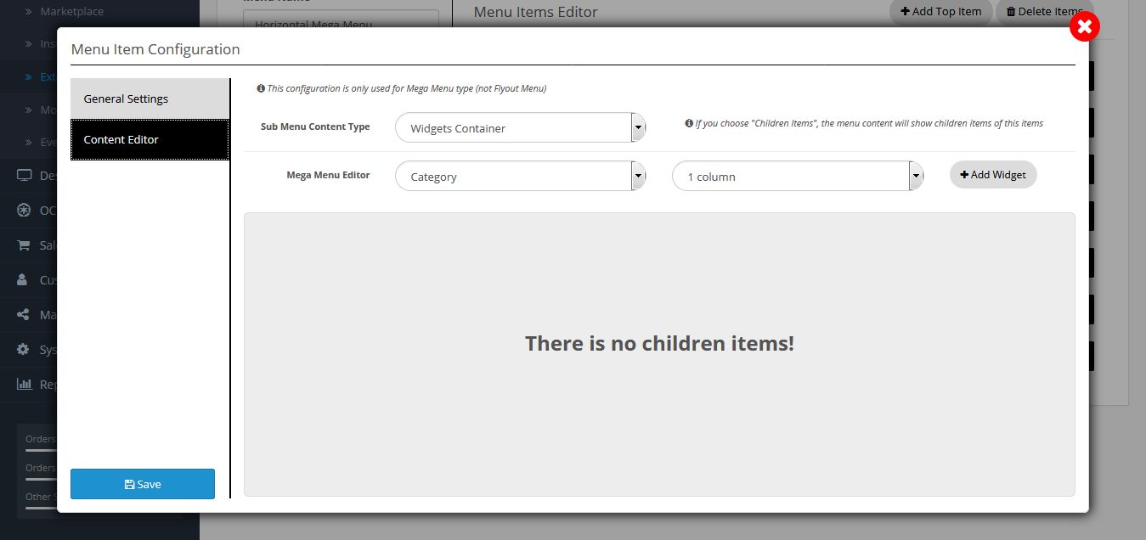Open the General Settings tab
Viewport: 1146px width, 540px height.
[150, 98]
